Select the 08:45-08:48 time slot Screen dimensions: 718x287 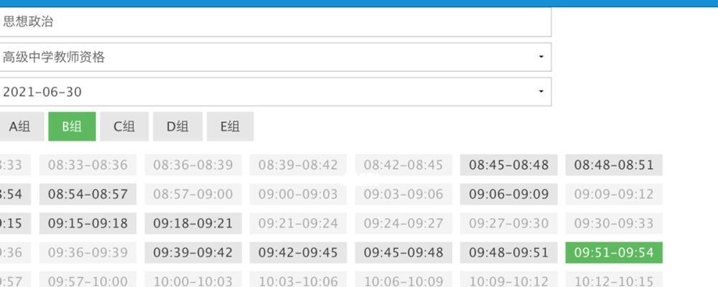coord(509,165)
